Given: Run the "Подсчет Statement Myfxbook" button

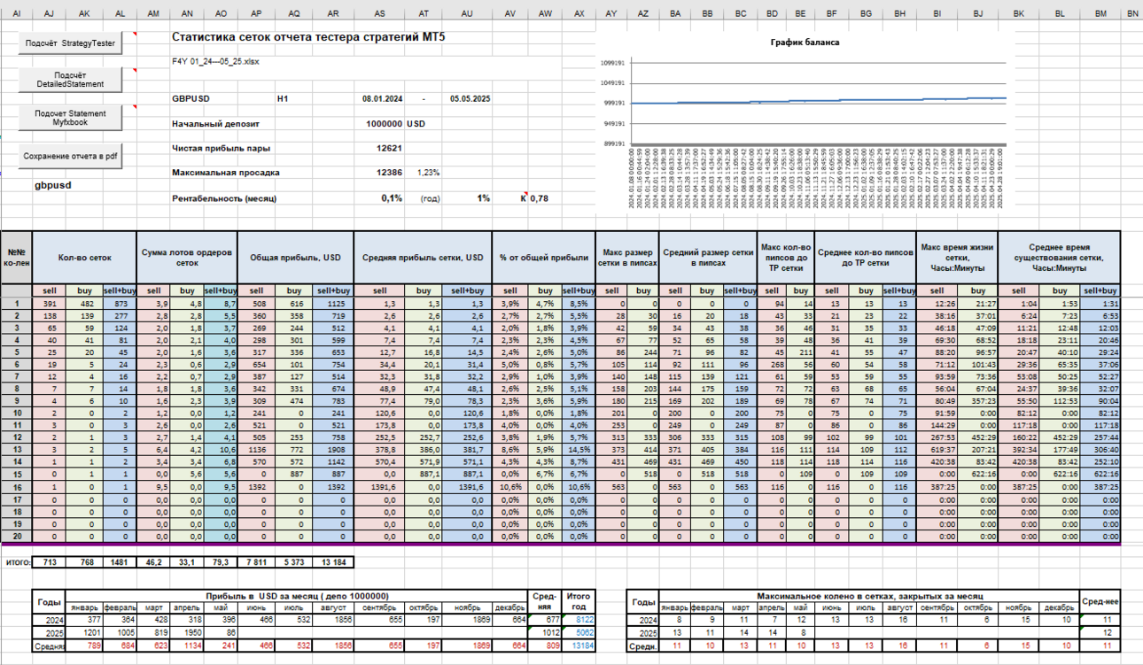Looking at the screenshot, I should tap(70, 118).
